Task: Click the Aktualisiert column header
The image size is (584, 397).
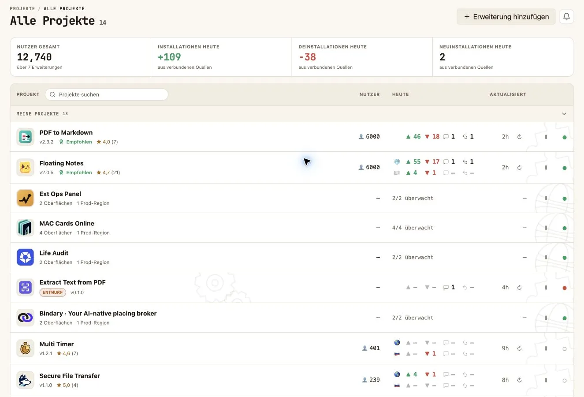Action: pos(508,94)
